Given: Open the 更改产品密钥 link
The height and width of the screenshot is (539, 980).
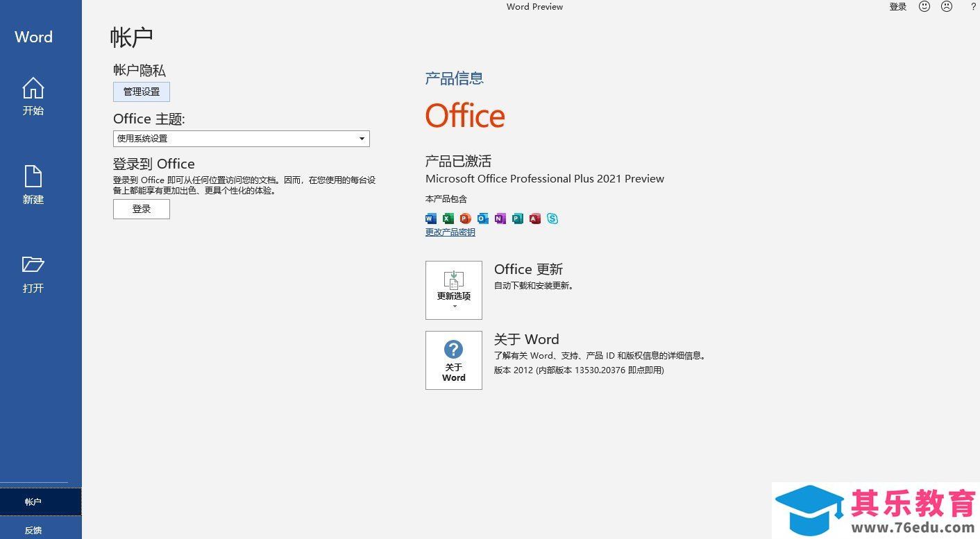Looking at the screenshot, I should coord(450,232).
